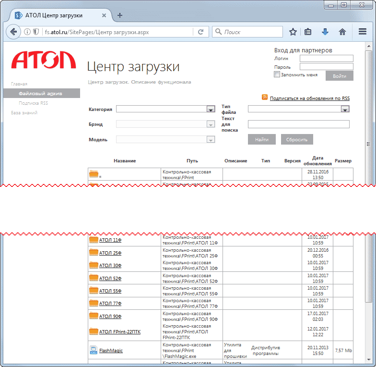
Task: Open the АТОЛ 11Ф folder link
Action: 110,240
